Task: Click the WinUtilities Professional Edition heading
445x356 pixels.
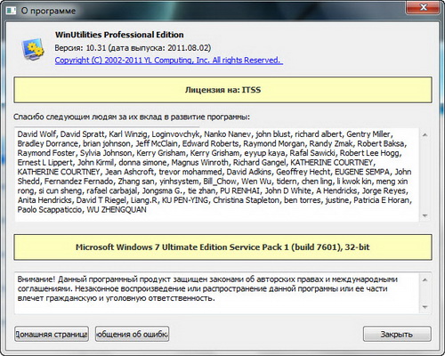Action: (119, 35)
